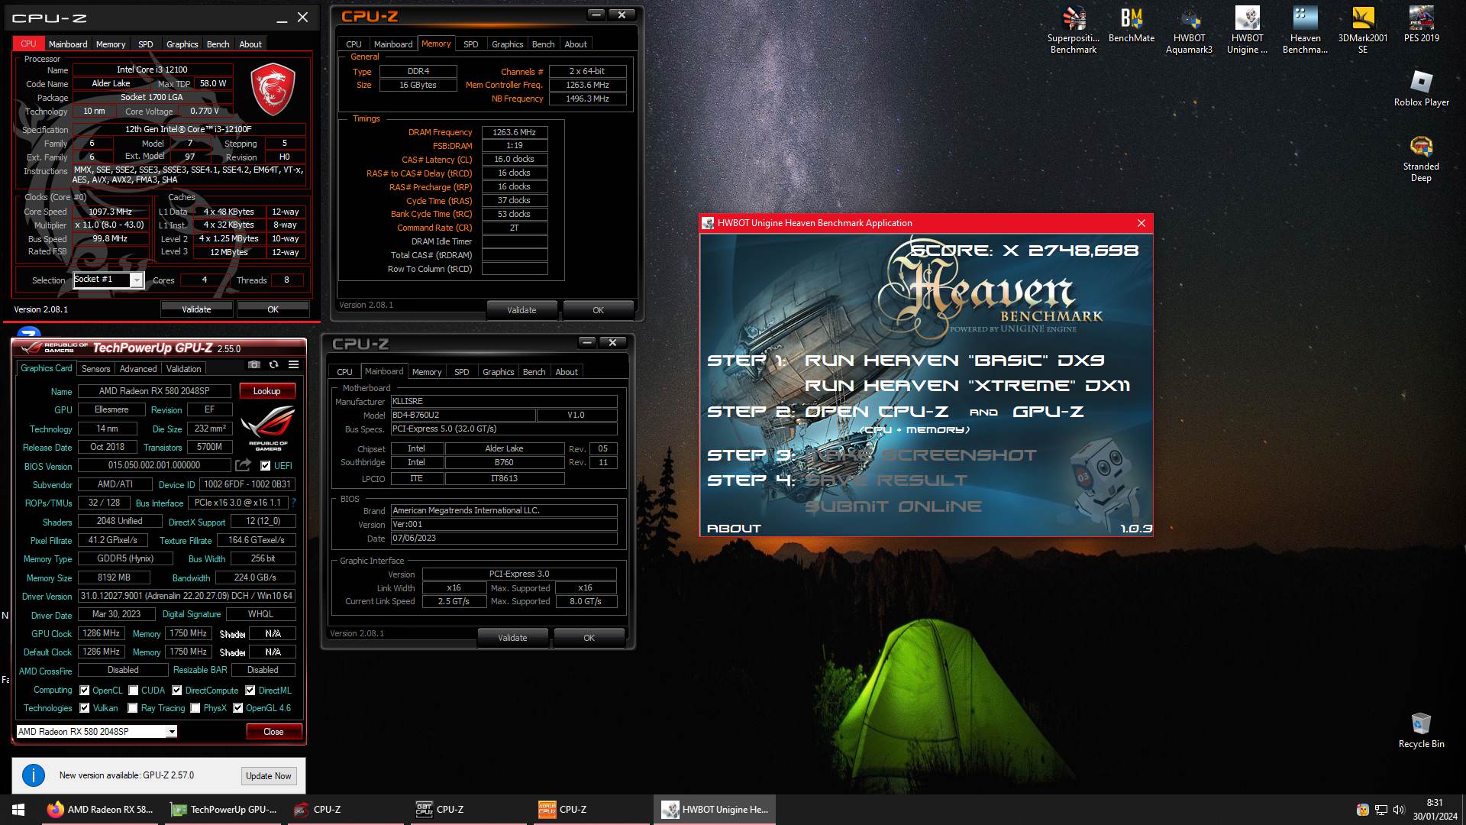
Task: Open the Sensors tab in GPU-Z
Action: pyautogui.click(x=96, y=369)
